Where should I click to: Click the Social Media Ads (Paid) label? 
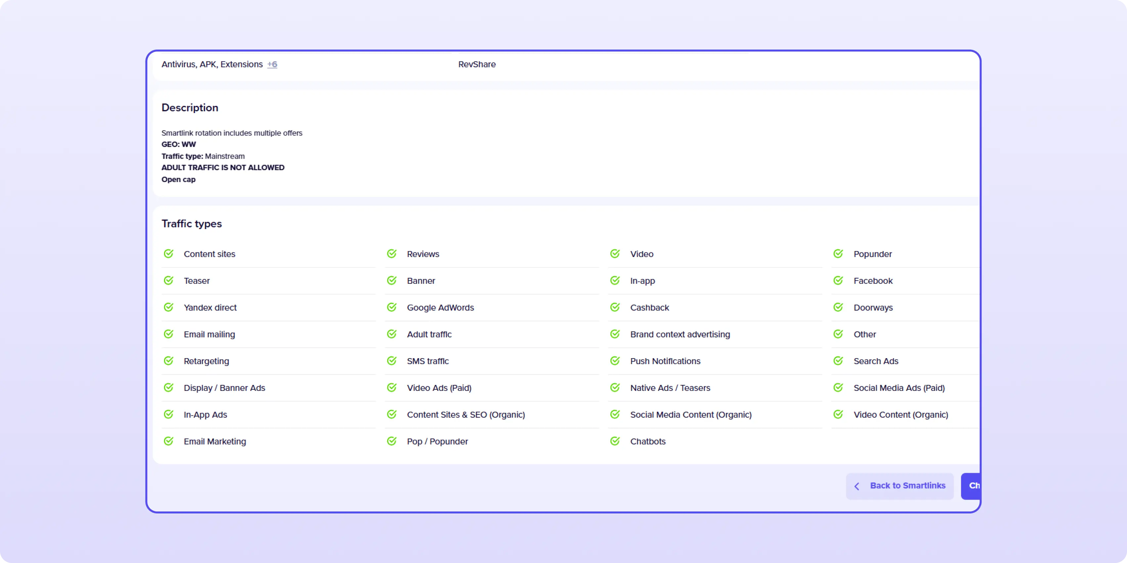[x=898, y=388]
